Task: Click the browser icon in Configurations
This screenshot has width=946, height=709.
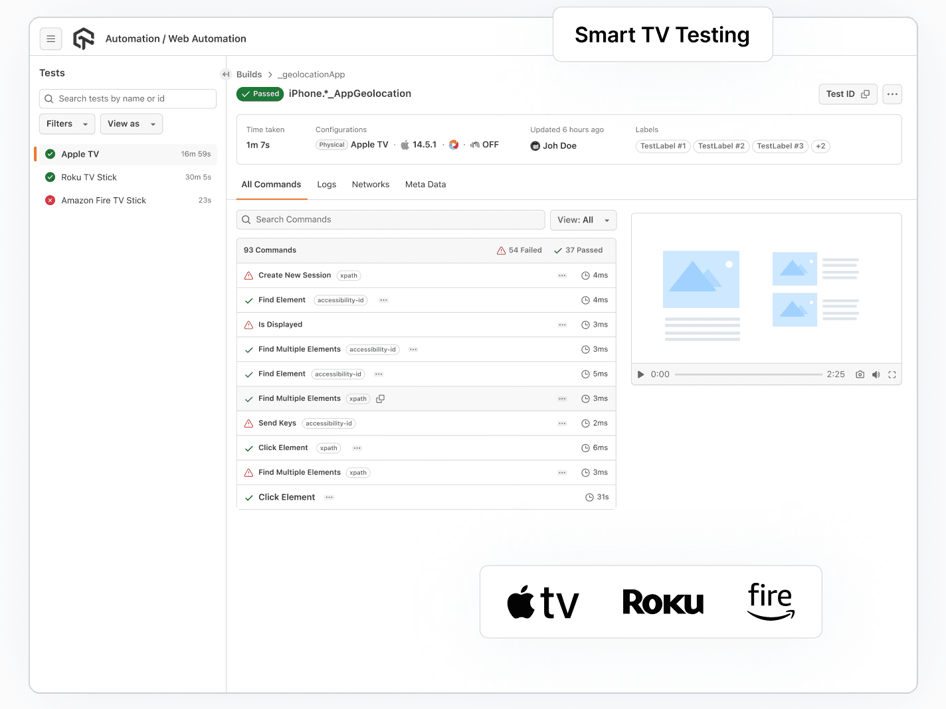Action: point(454,145)
